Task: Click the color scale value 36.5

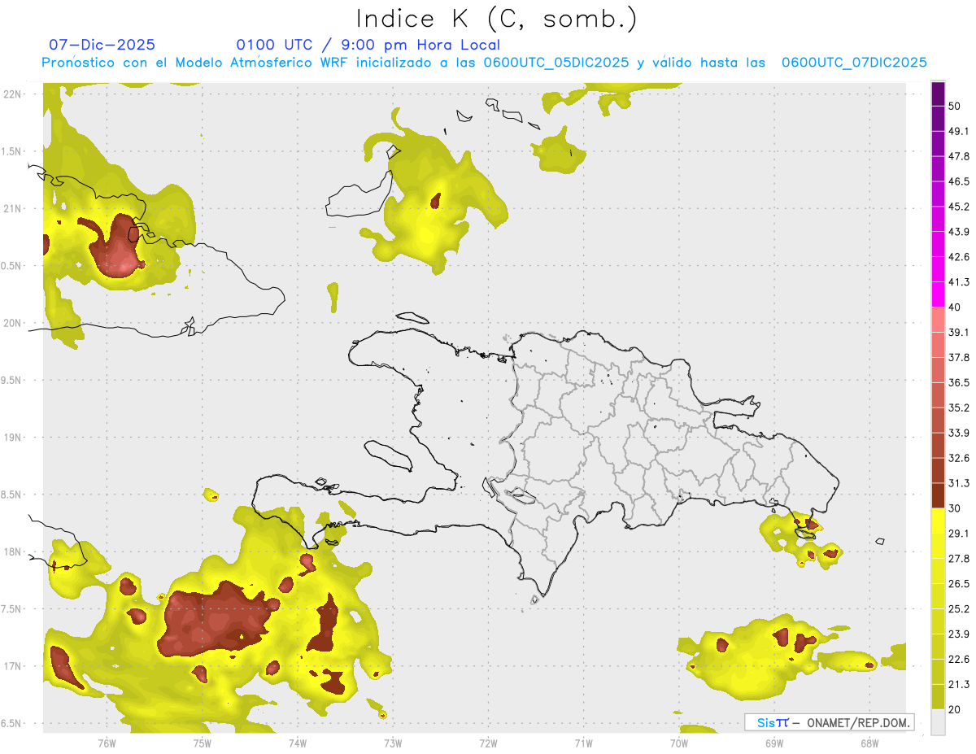Action: pyautogui.click(x=959, y=382)
